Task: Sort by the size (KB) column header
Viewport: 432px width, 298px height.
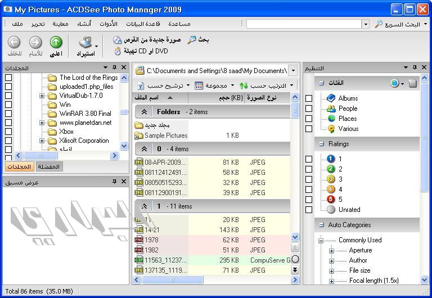Action: [x=216, y=97]
